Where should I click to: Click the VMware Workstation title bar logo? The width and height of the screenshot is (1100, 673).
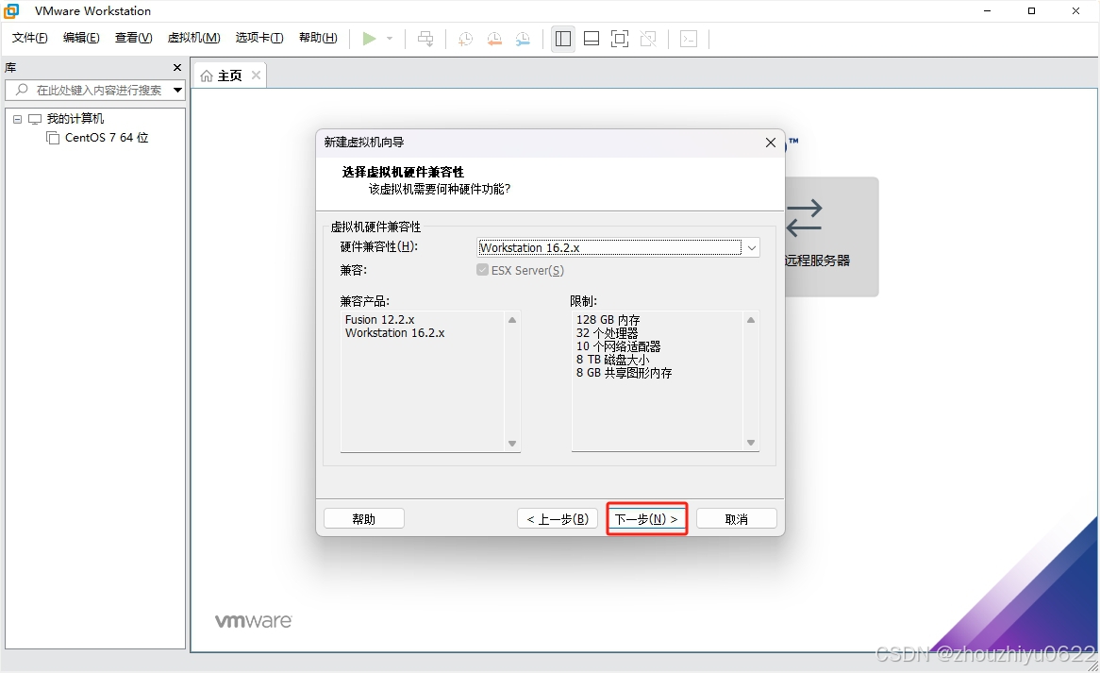[x=11, y=10]
